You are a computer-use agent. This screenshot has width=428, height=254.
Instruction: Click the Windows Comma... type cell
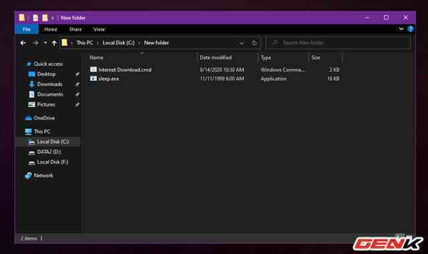pyautogui.click(x=283, y=70)
